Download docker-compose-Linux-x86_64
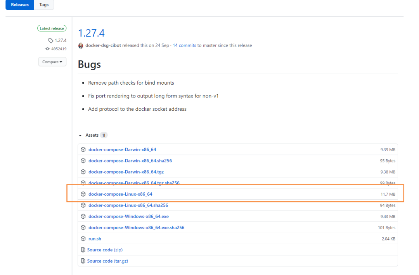Image resolution: width=419 pixels, height=275 pixels. pos(120,194)
